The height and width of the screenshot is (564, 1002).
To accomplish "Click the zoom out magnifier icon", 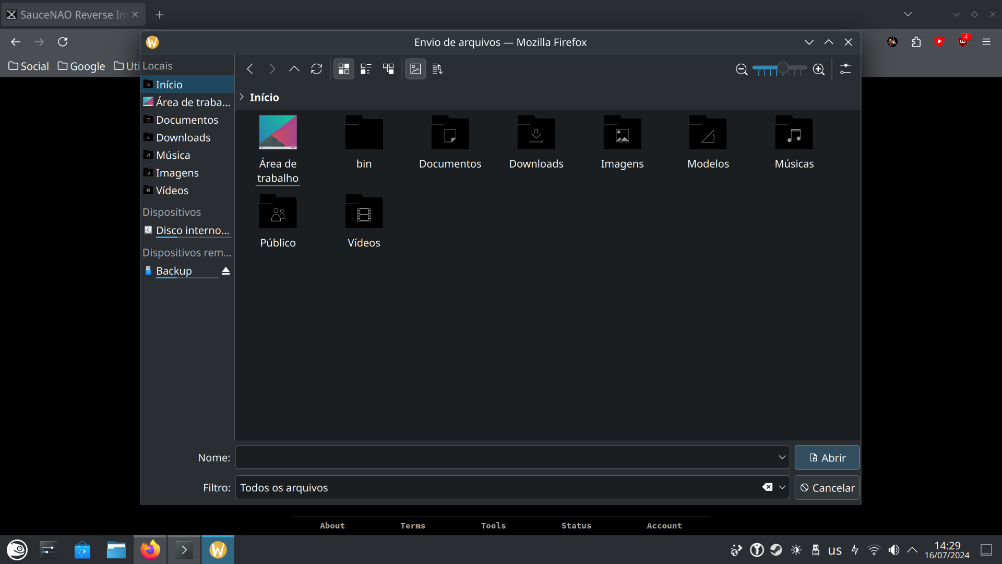I will (x=742, y=69).
